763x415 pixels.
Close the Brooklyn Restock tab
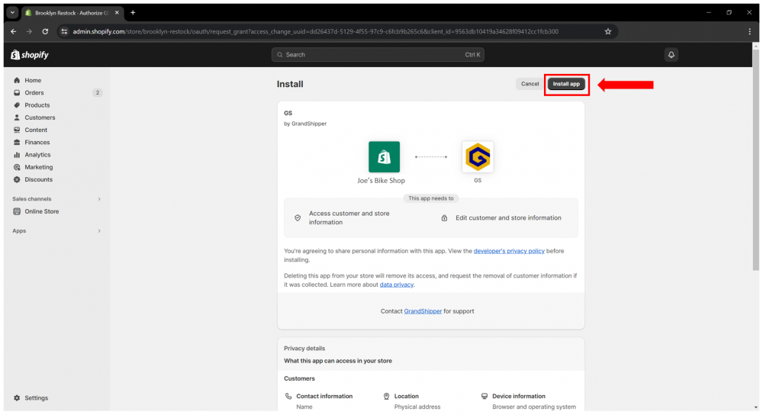click(117, 13)
